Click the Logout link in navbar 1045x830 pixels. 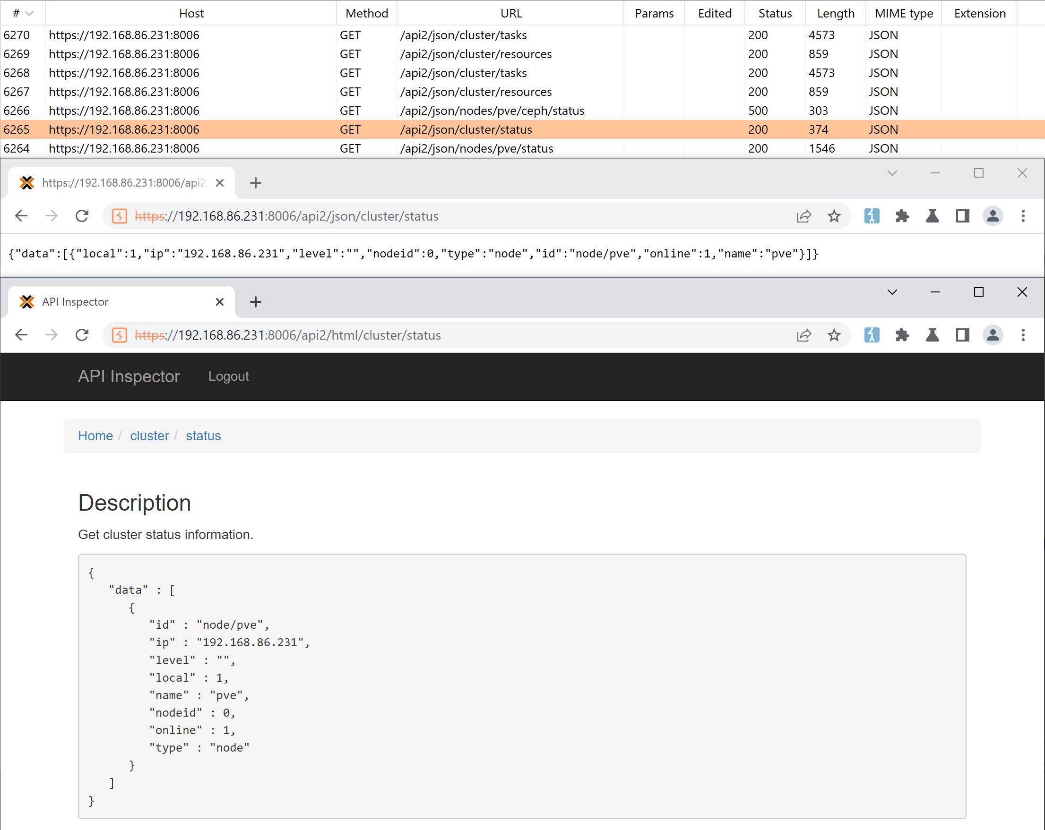(x=228, y=376)
